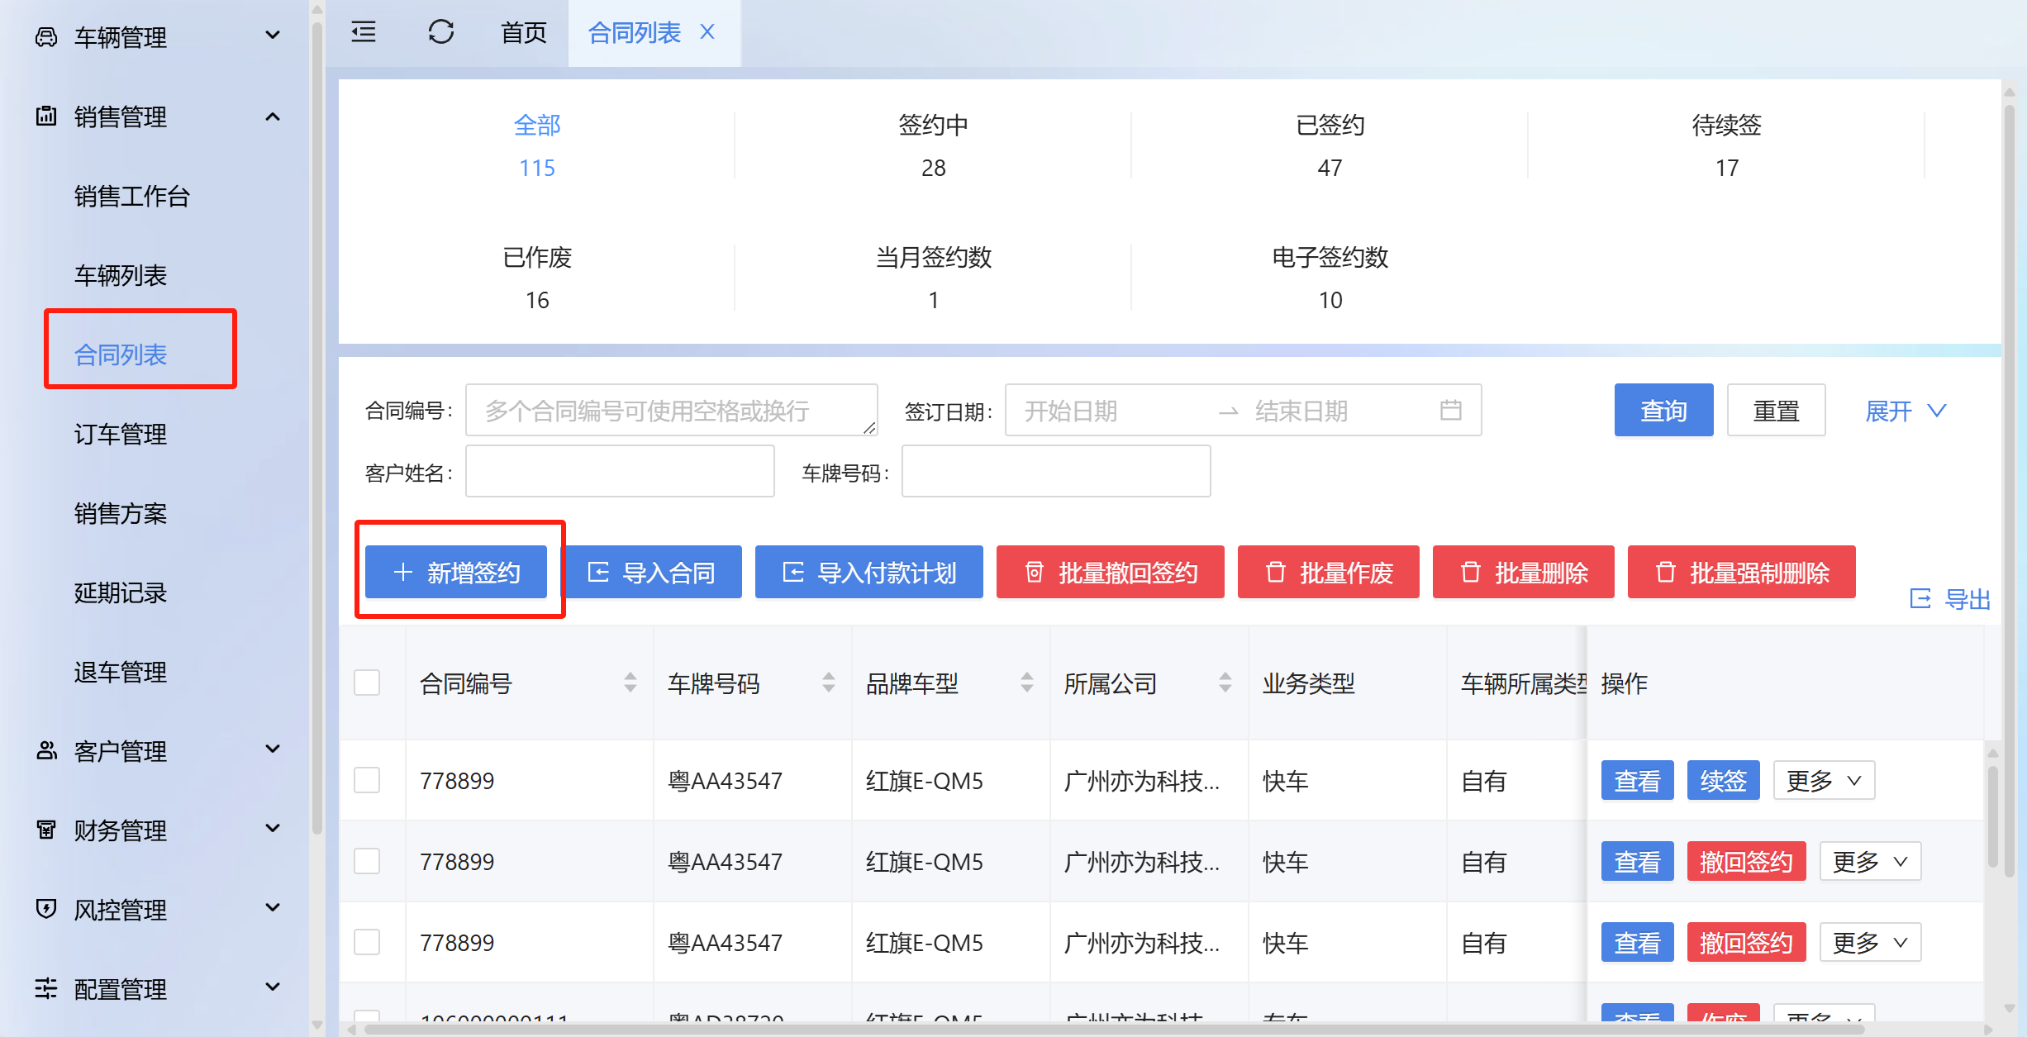2027x1037 pixels.
Task: Click the 合同编号 input field
Action: click(x=670, y=410)
